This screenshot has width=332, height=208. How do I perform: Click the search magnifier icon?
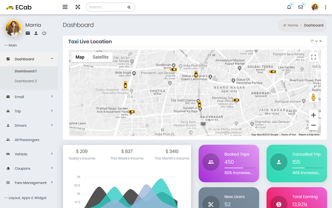click(x=129, y=7)
